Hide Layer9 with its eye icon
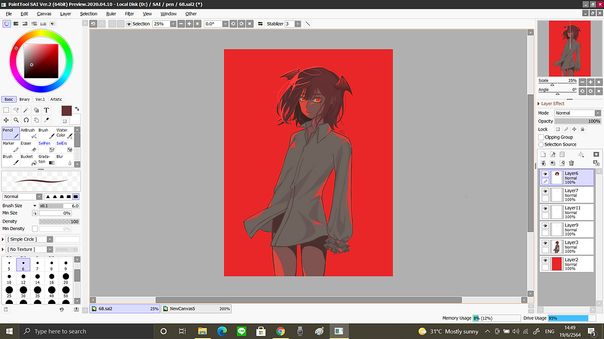 [x=545, y=226]
